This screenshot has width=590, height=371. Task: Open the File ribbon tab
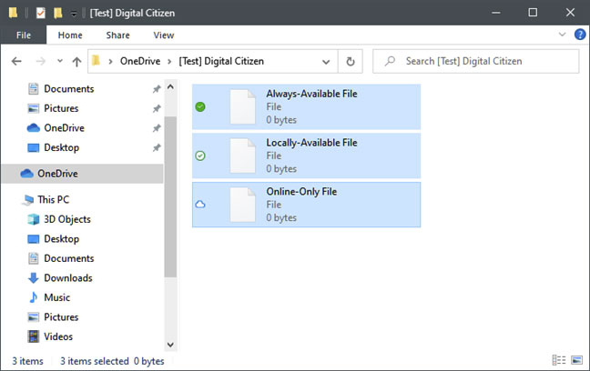pyautogui.click(x=24, y=35)
